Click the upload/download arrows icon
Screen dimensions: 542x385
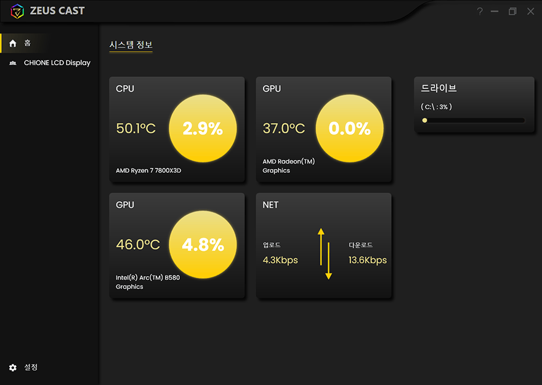coord(325,254)
